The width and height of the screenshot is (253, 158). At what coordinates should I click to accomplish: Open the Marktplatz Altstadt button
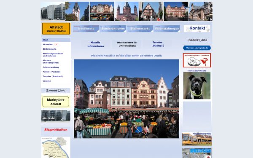56,102
